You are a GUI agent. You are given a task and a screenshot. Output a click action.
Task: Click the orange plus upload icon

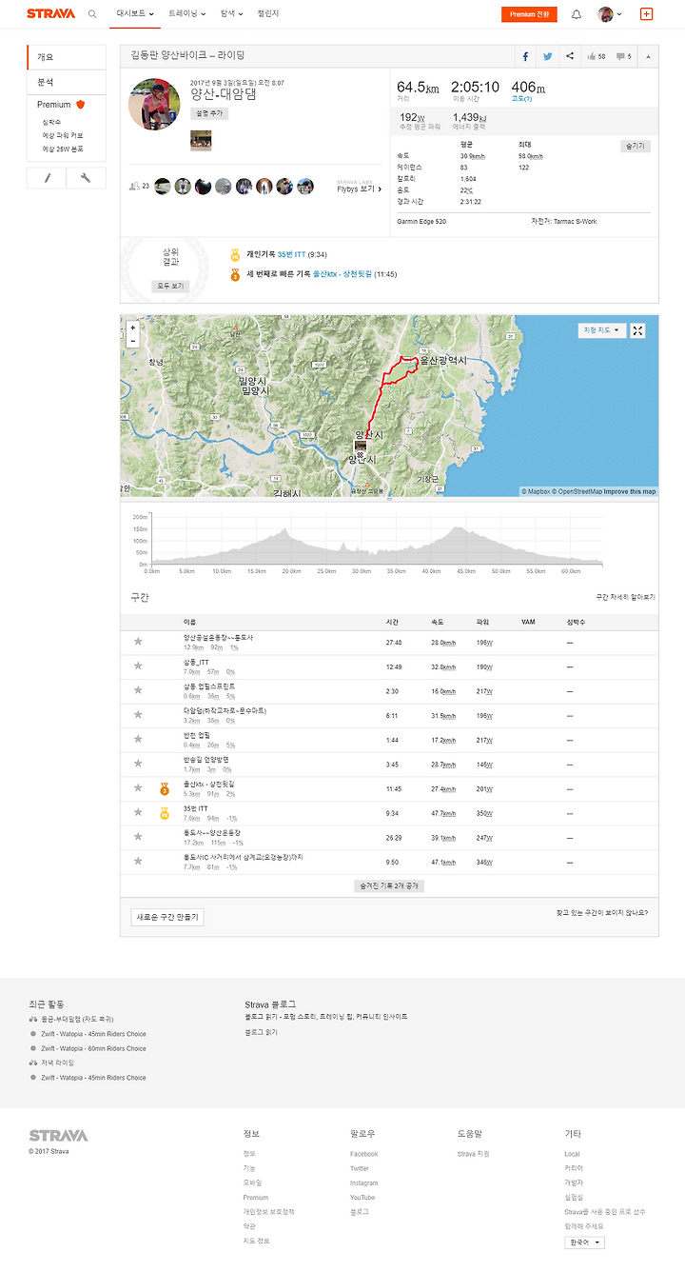click(647, 14)
